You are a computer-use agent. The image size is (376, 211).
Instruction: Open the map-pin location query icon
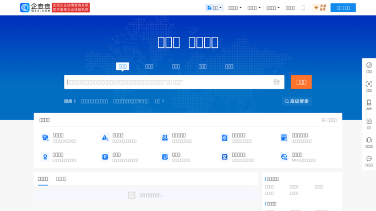[45, 157]
